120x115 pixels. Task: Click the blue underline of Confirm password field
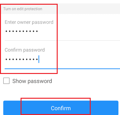click(x=62, y=69)
